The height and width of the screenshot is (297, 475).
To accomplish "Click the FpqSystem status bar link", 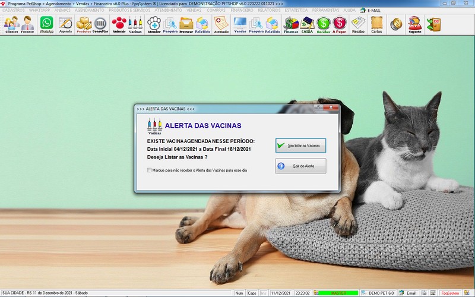I will pos(450,293).
